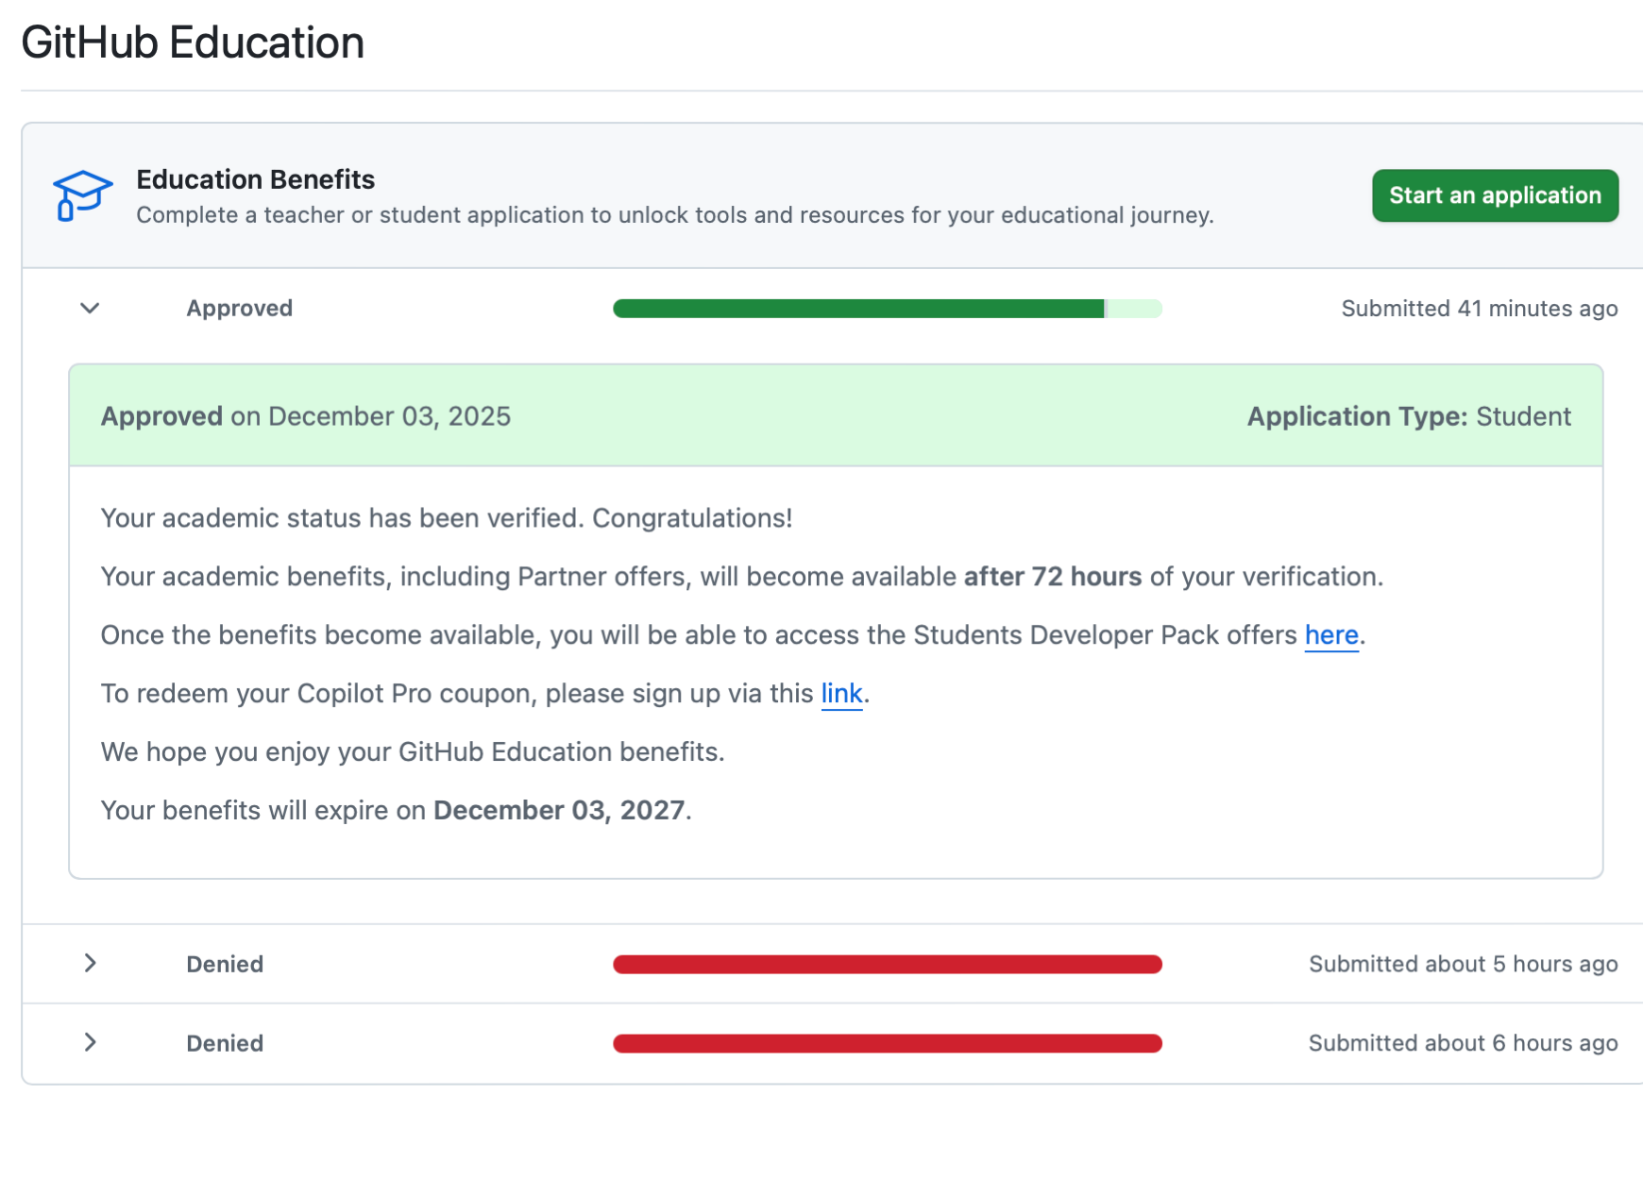Viewport: 1643px width, 1180px height.
Task: Open the Students Developer Pack 'here' link
Action: 1330,635
